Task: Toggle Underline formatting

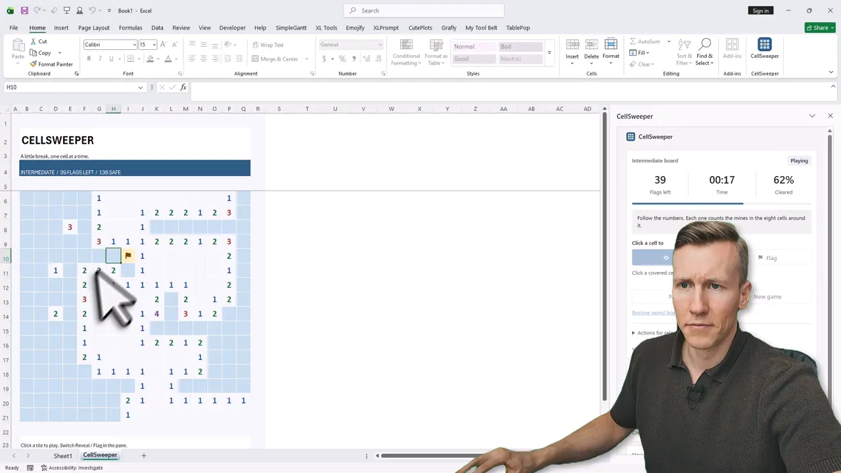Action: click(x=111, y=58)
